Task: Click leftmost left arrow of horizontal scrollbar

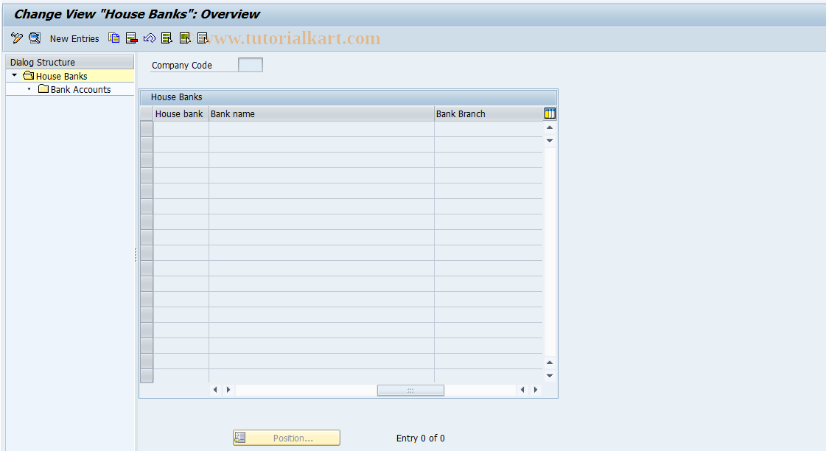Action: [x=215, y=390]
